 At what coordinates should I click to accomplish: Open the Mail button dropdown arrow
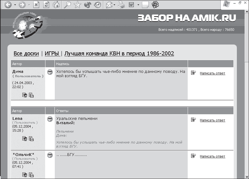tap(115, 5)
